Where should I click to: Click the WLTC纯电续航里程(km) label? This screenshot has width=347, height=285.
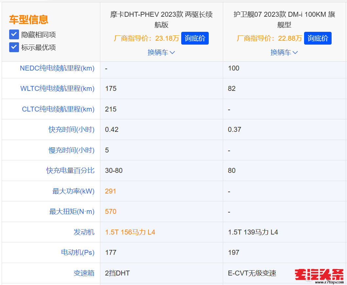(x=57, y=89)
